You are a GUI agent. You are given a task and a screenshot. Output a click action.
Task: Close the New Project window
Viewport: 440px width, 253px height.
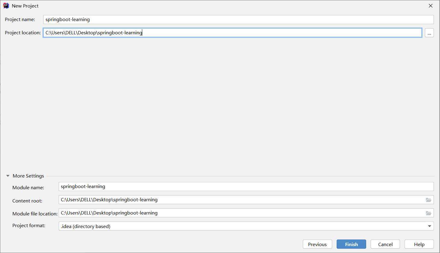(x=431, y=6)
